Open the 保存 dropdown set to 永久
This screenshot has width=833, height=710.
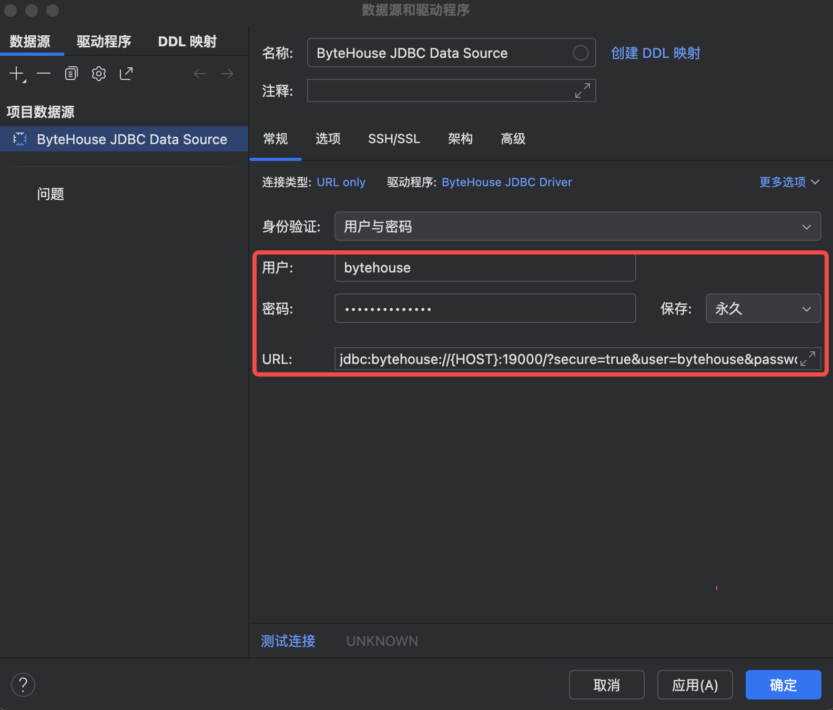click(763, 308)
